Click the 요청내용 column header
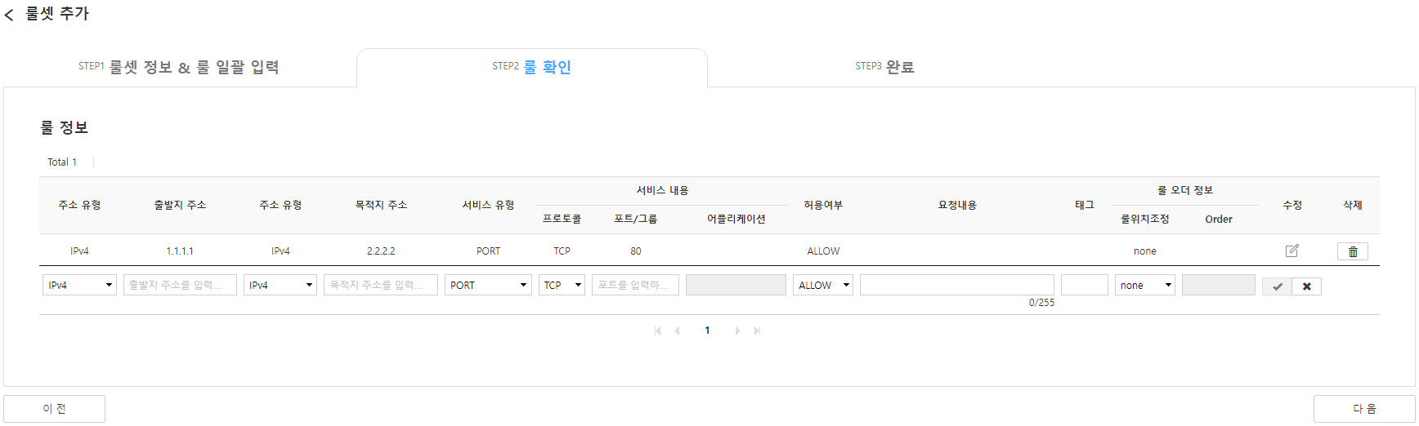This screenshot has height=426, width=1419. pyautogui.click(x=957, y=205)
